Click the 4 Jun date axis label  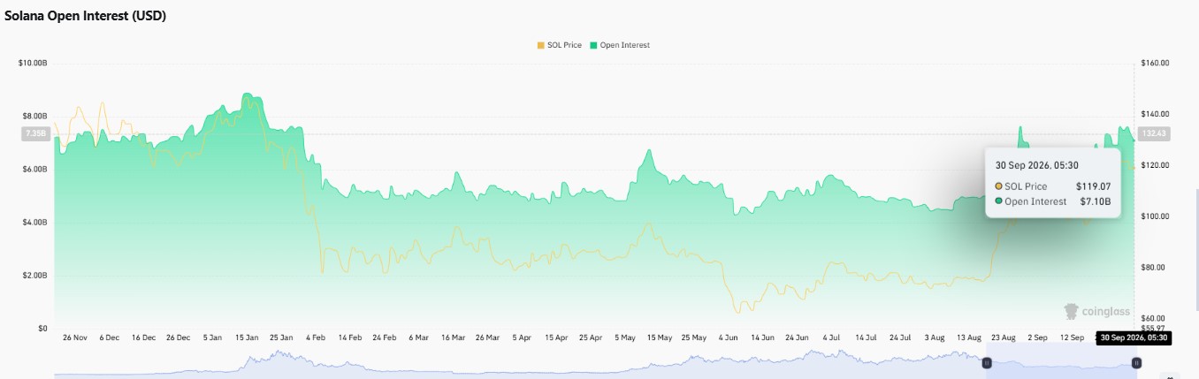[x=728, y=337]
